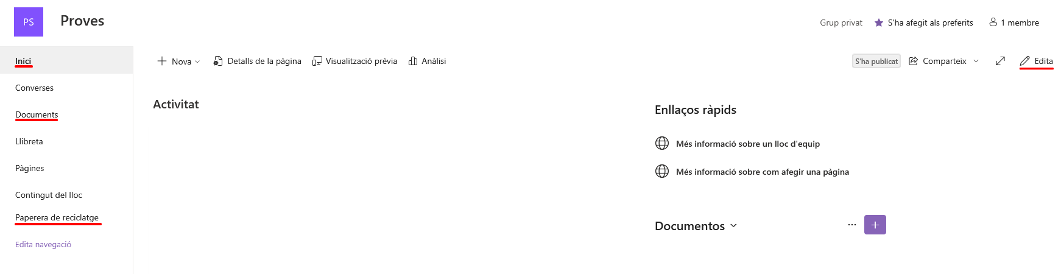Click the star favorites icon
This screenshot has width=1061, height=274.
point(879,23)
